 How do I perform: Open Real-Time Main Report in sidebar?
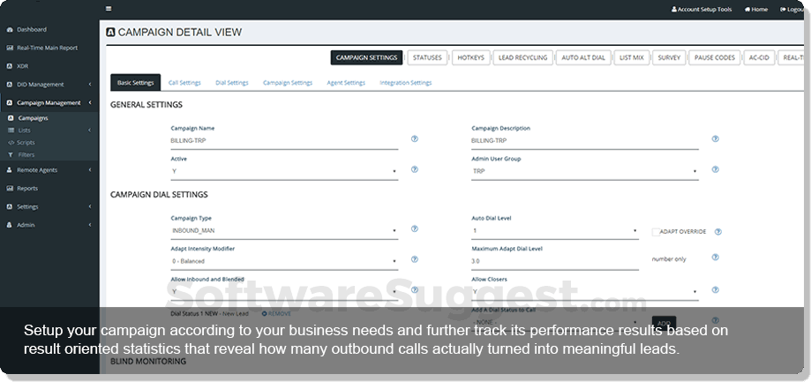(x=48, y=48)
